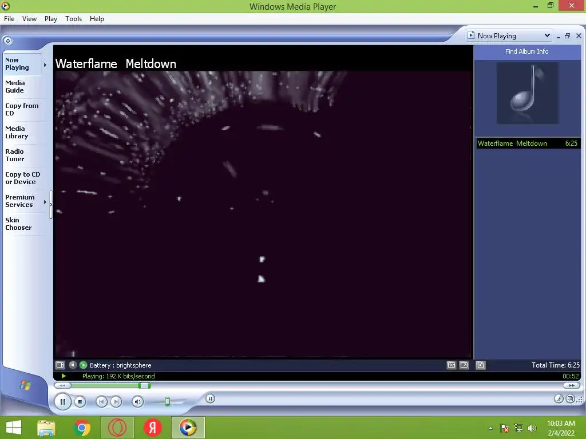Viewport: 586px width, 439px height.
Task: Skip to the previous track
Action: click(x=101, y=402)
